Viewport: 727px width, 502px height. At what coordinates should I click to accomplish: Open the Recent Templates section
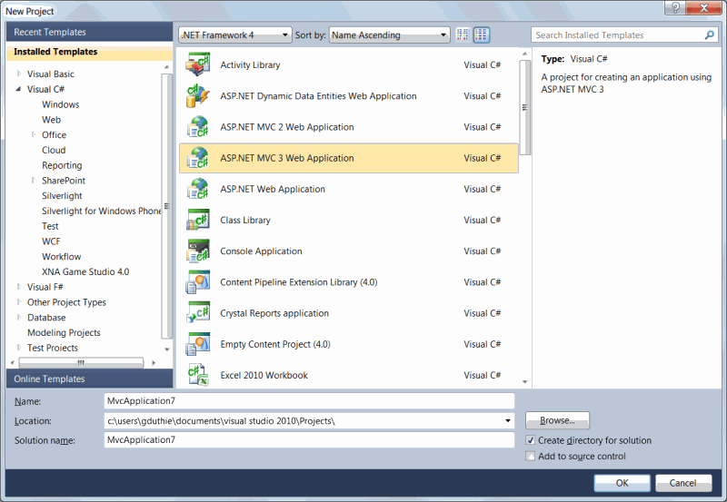coord(89,32)
